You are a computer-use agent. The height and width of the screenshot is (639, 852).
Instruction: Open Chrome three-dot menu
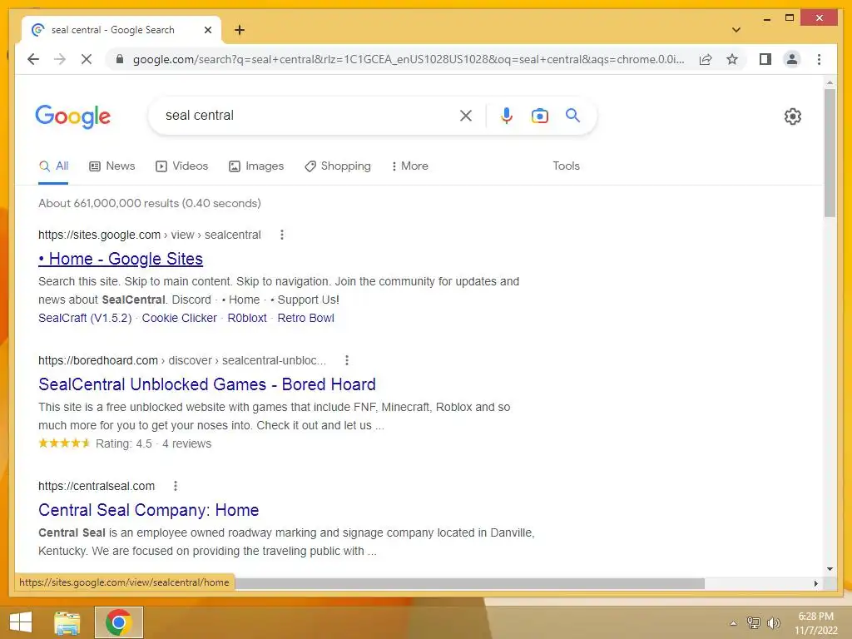click(x=819, y=59)
